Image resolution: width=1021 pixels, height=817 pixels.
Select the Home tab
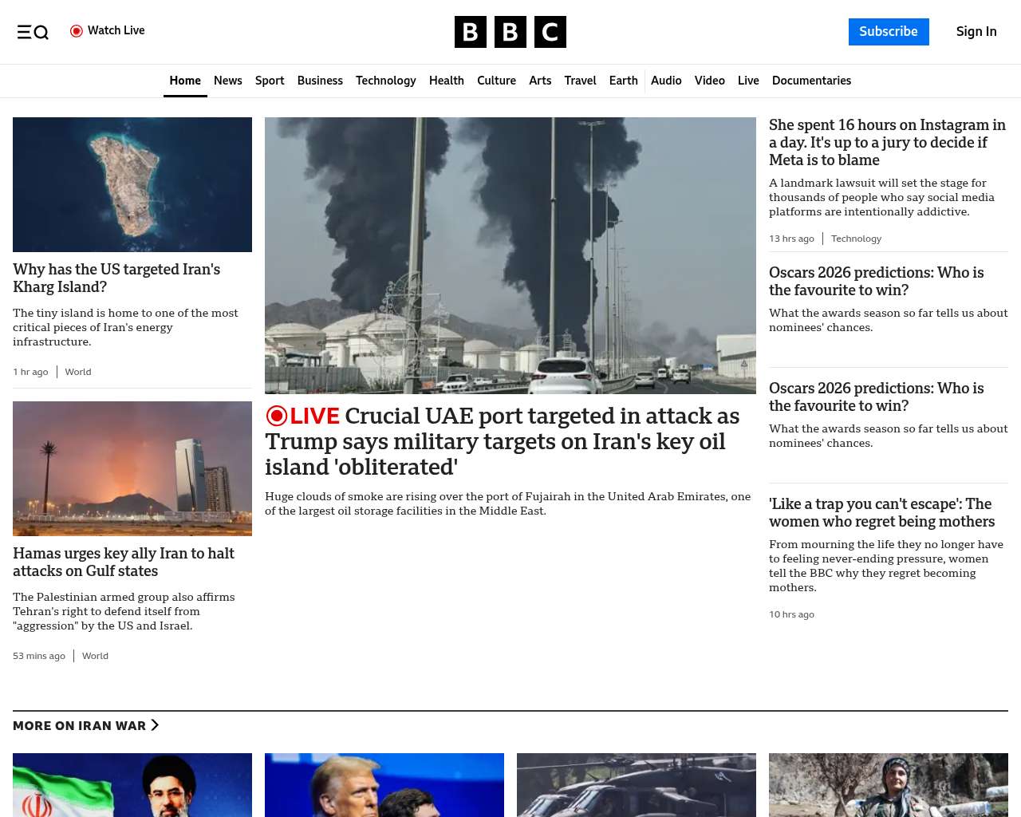(x=185, y=81)
